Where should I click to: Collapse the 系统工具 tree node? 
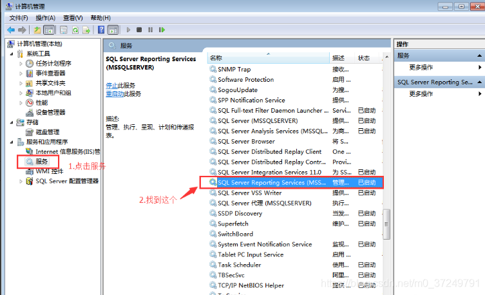(12, 54)
